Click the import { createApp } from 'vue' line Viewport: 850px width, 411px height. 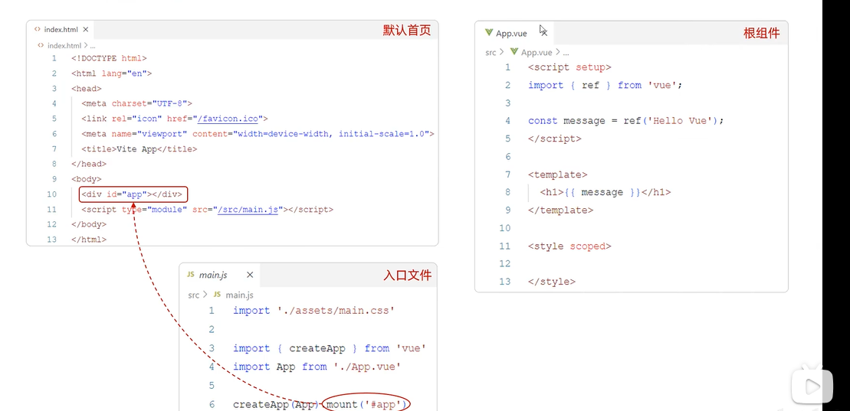coord(329,348)
